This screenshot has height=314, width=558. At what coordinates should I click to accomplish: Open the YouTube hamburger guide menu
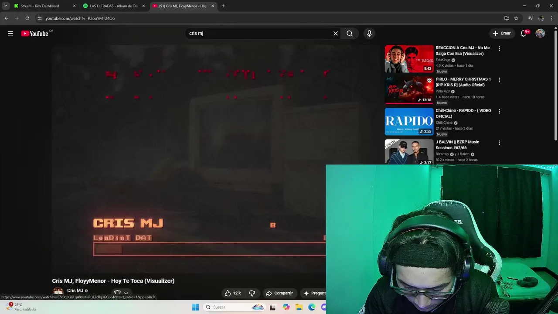pyautogui.click(x=10, y=33)
